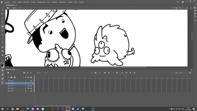Viewport: 197px width, 111px height.
Task: Click the purple color swatch of Слой_4
Action: [x=26, y=83]
